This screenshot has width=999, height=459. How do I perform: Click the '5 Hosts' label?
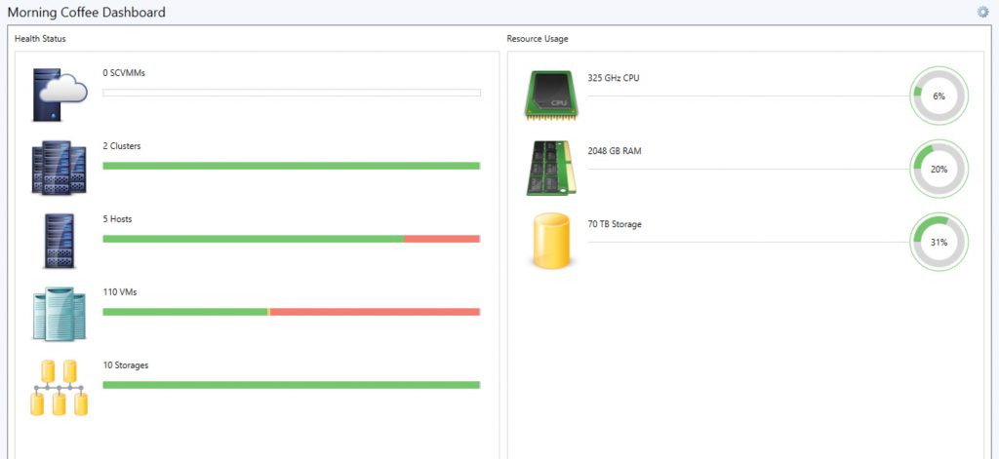click(117, 219)
